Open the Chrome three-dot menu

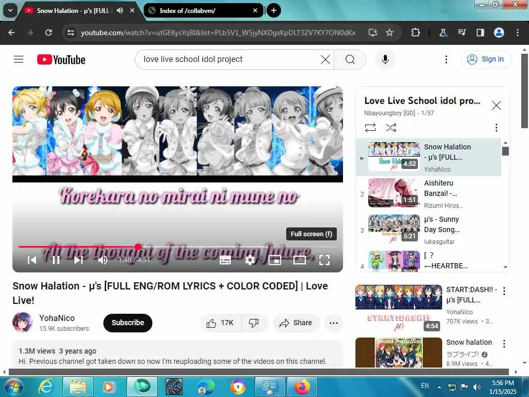(x=518, y=33)
